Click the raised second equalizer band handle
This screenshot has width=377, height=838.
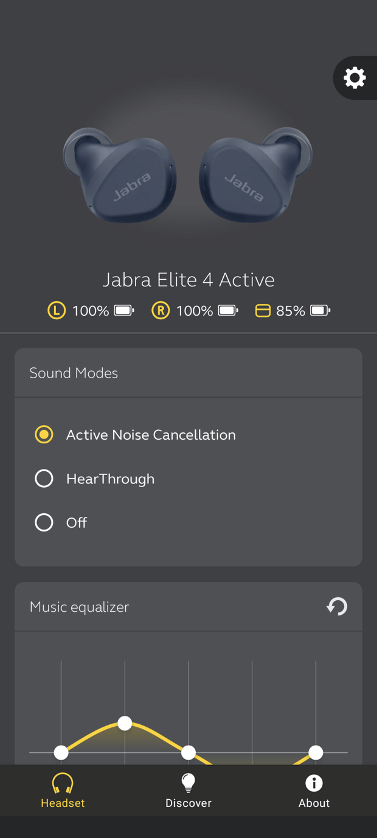point(125,723)
